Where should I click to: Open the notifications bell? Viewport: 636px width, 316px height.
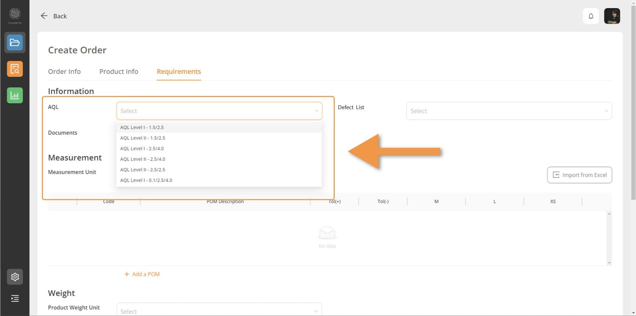591,16
